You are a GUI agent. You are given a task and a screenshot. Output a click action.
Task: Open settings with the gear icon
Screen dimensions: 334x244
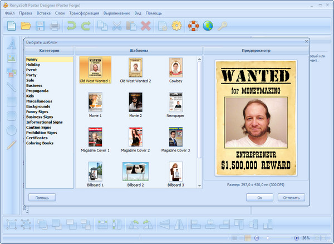coord(176,25)
